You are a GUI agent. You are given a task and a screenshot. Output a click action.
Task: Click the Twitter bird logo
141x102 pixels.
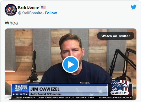(133, 7)
